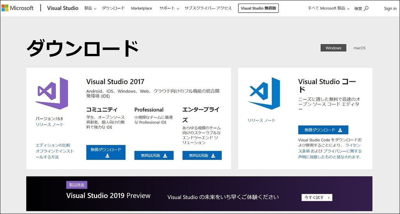The image size is (400, 214).
Task: Click the 今すぐ試す button
Action: pos(317,198)
